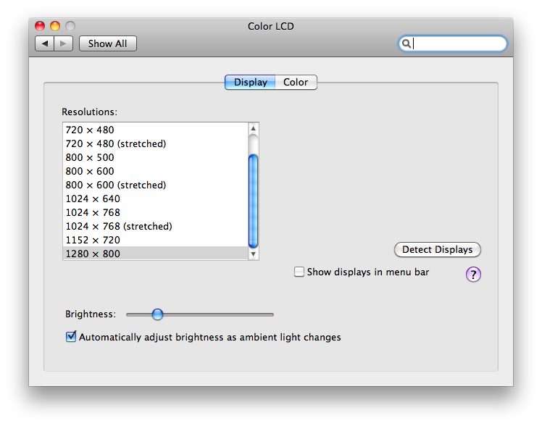Click the resolutions list scrollbar thumb
The image size is (542, 426).
tap(254, 201)
